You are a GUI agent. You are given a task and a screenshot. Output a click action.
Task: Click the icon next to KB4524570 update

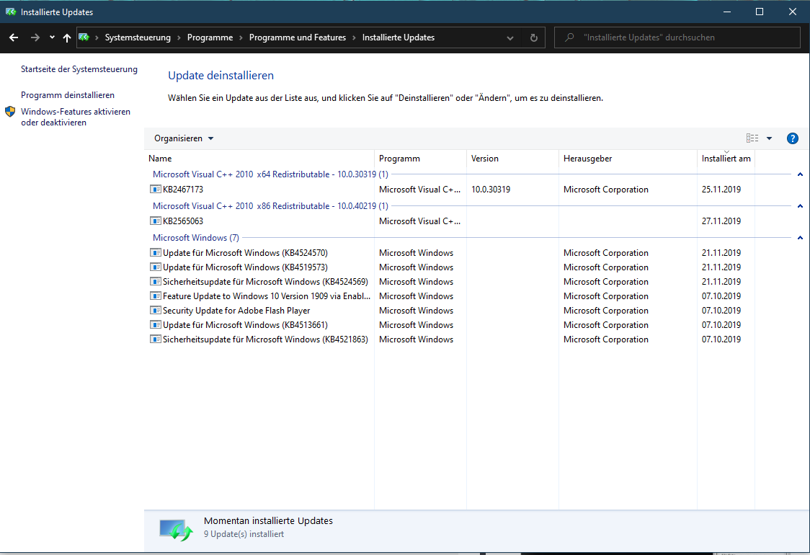155,253
